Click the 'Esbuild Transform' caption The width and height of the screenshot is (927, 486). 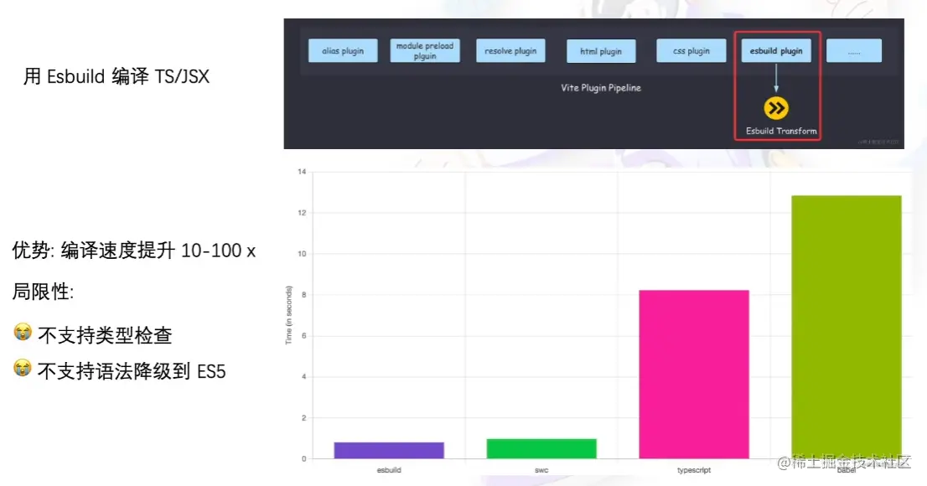(781, 132)
